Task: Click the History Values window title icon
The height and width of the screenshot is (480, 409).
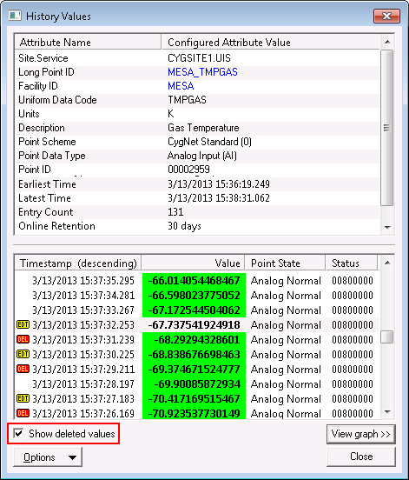Action: [x=15, y=16]
